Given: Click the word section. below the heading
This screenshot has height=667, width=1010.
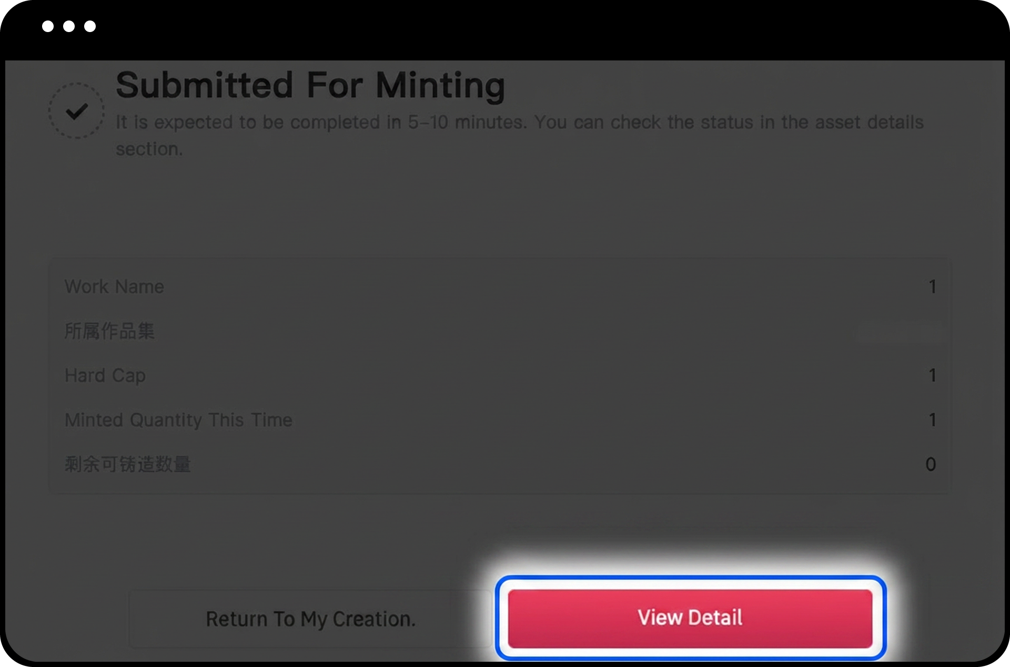Looking at the screenshot, I should (x=149, y=149).
